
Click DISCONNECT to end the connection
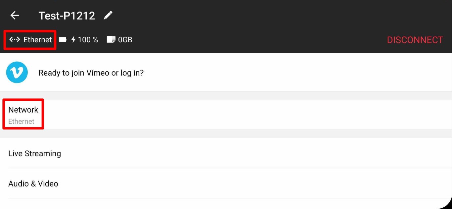pos(415,40)
